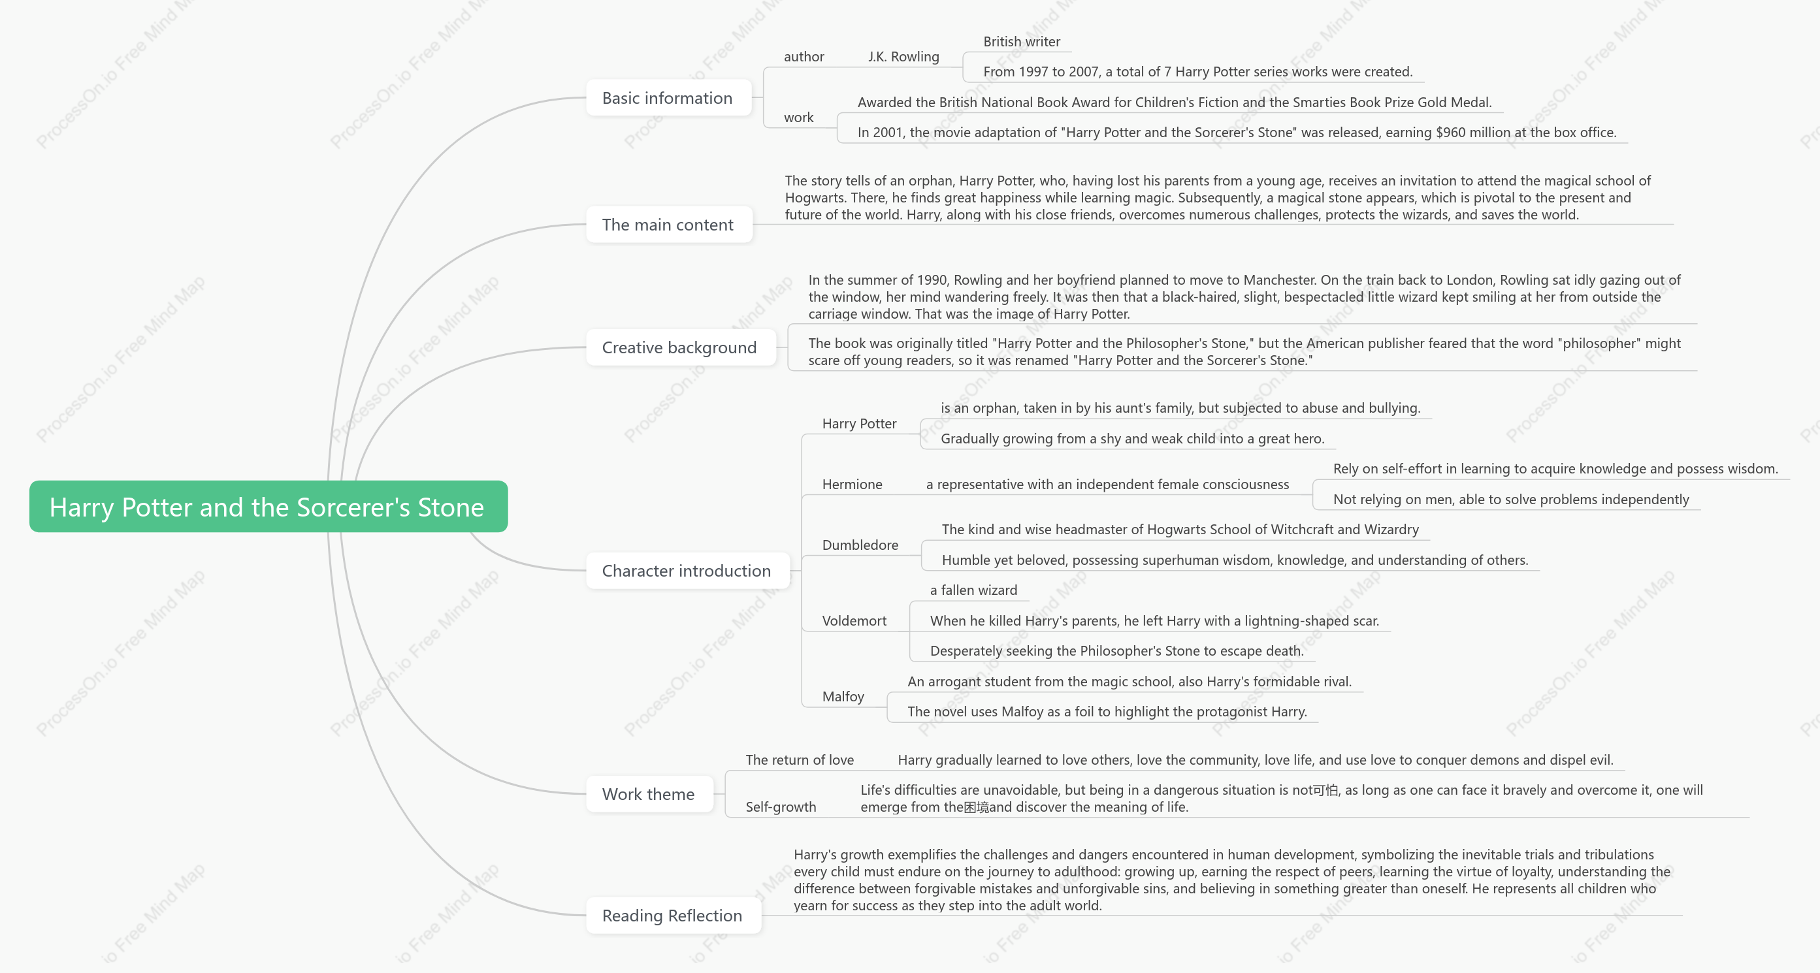Select the Basic information branch node
Viewport: 1820px width, 973px height.
[668, 98]
